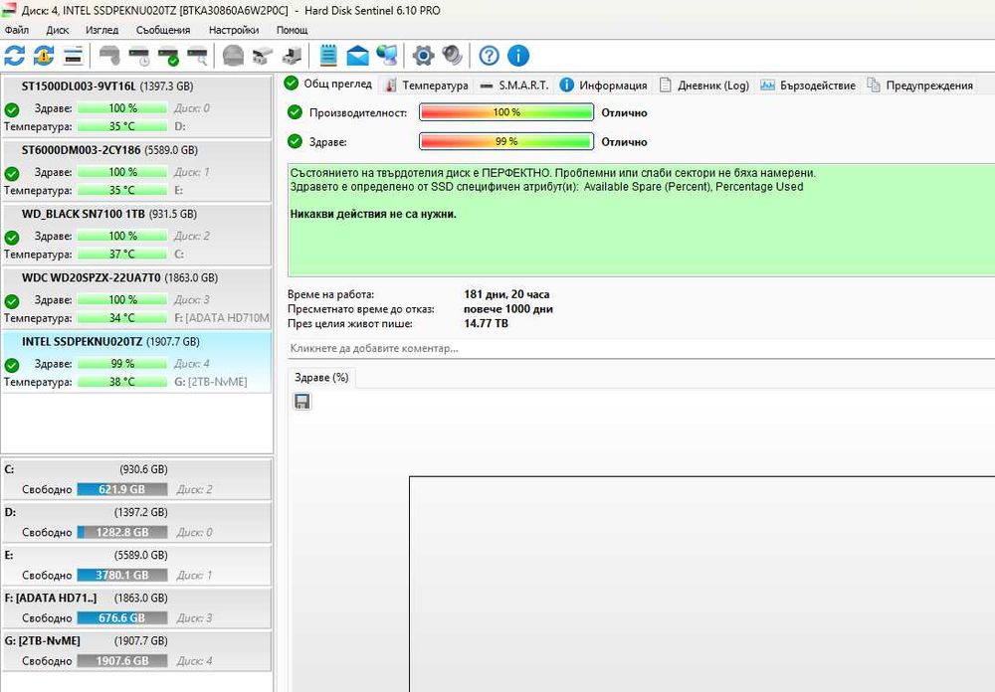This screenshot has width=995, height=692.
Task: Click the 37 °C temperature bar of WD_BLACK disk
Action: [x=122, y=254]
